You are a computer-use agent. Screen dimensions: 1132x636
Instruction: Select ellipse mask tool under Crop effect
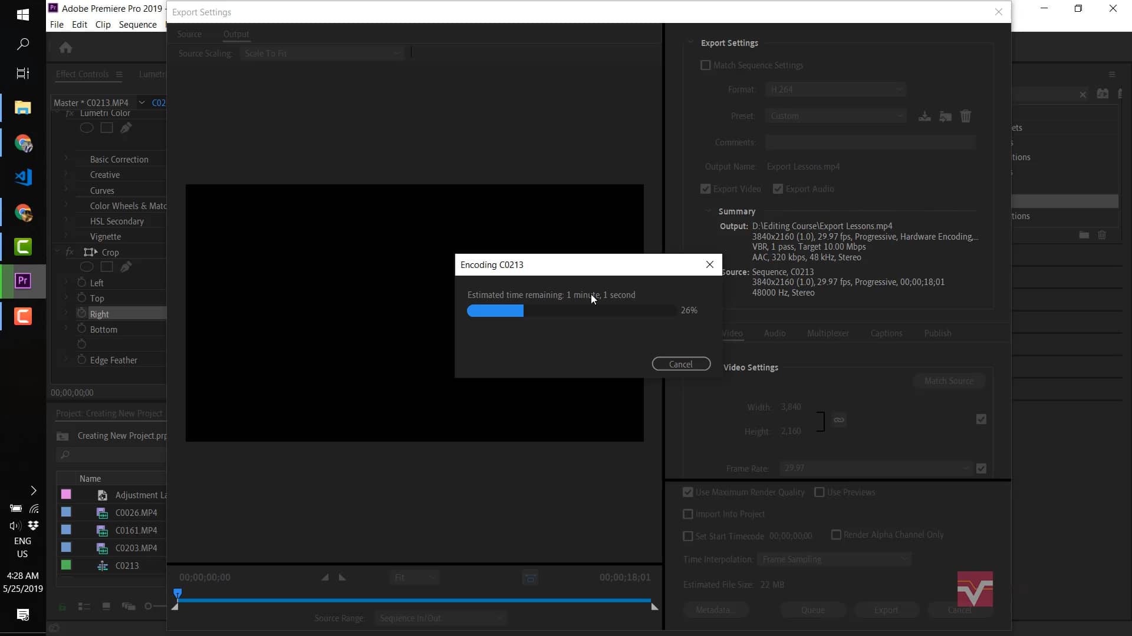click(87, 267)
